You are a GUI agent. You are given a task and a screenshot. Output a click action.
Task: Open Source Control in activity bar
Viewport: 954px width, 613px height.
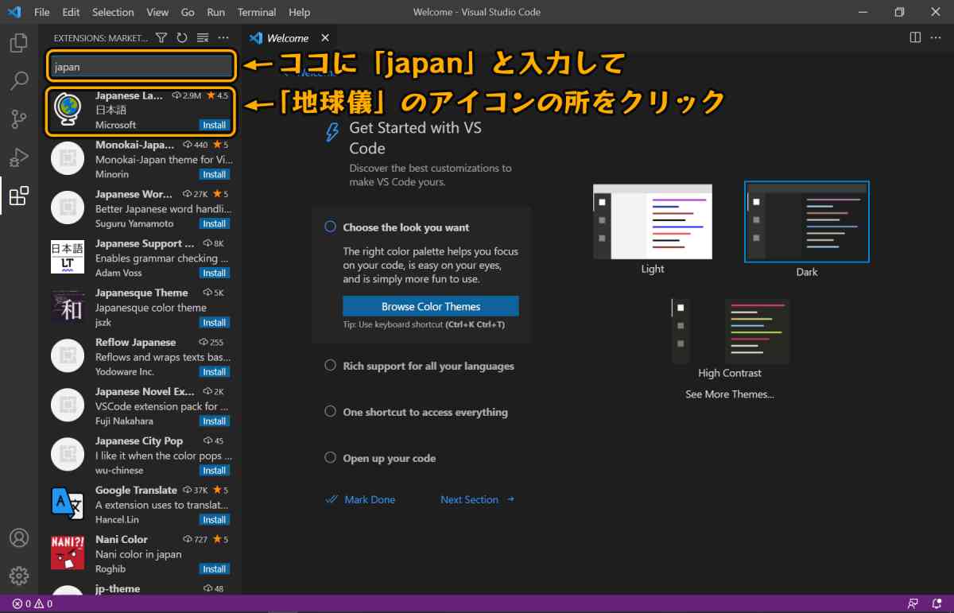19,119
